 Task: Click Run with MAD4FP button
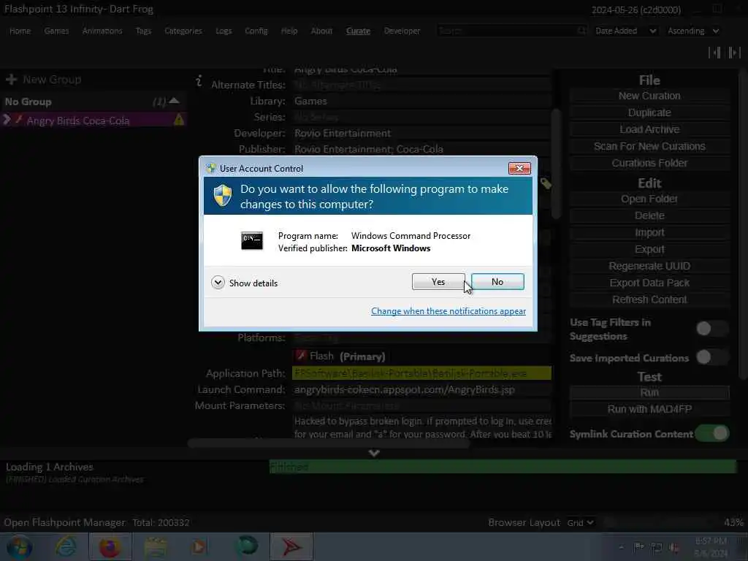tap(649, 409)
